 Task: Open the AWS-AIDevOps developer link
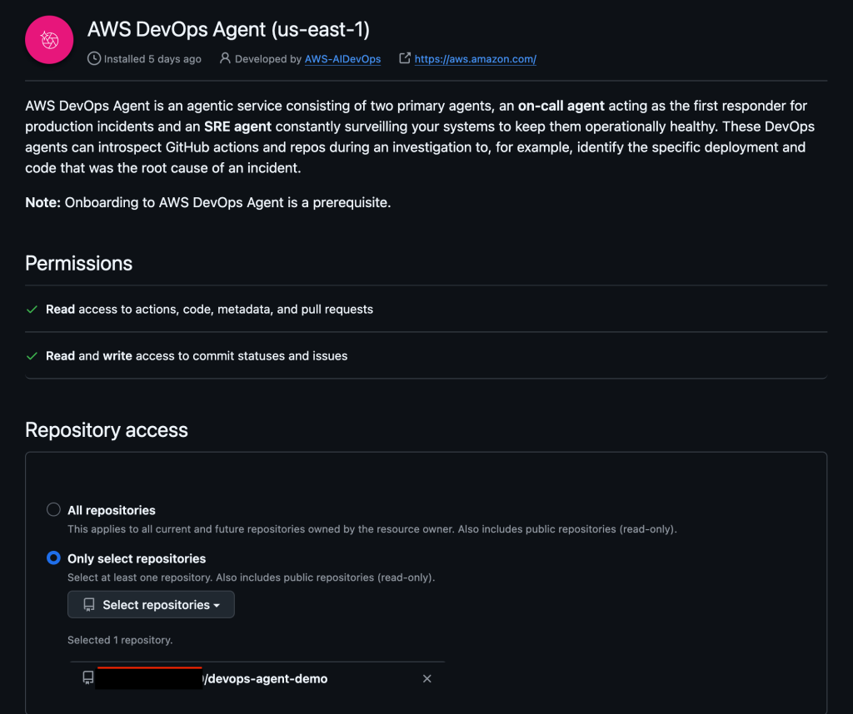342,59
